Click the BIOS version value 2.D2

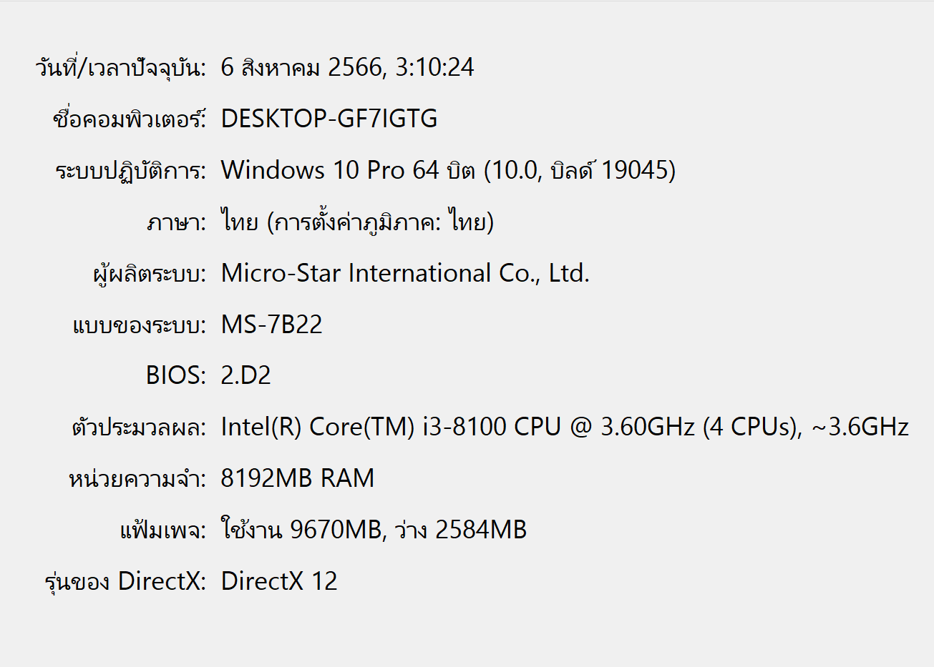coord(245,375)
